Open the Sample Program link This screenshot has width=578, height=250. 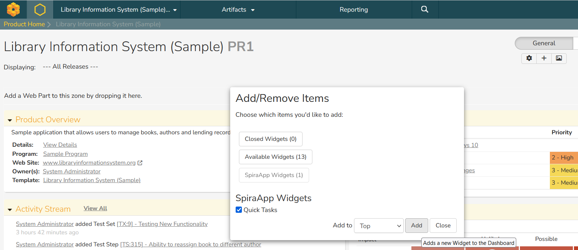pyautogui.click(x=65, y=154)
